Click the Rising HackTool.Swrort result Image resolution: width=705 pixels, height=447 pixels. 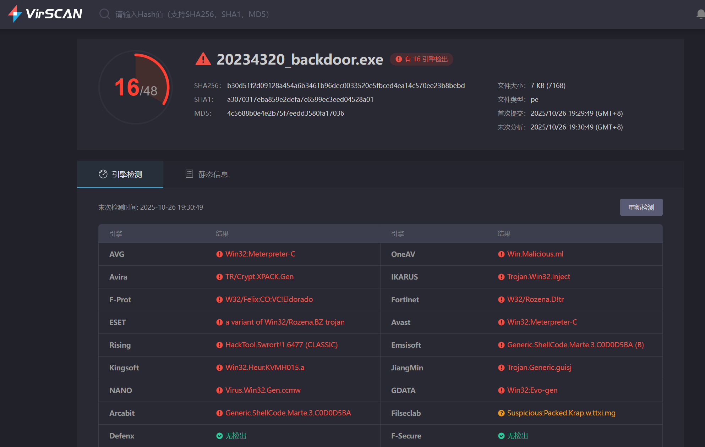pyautogui.click(x=281, y=345)
